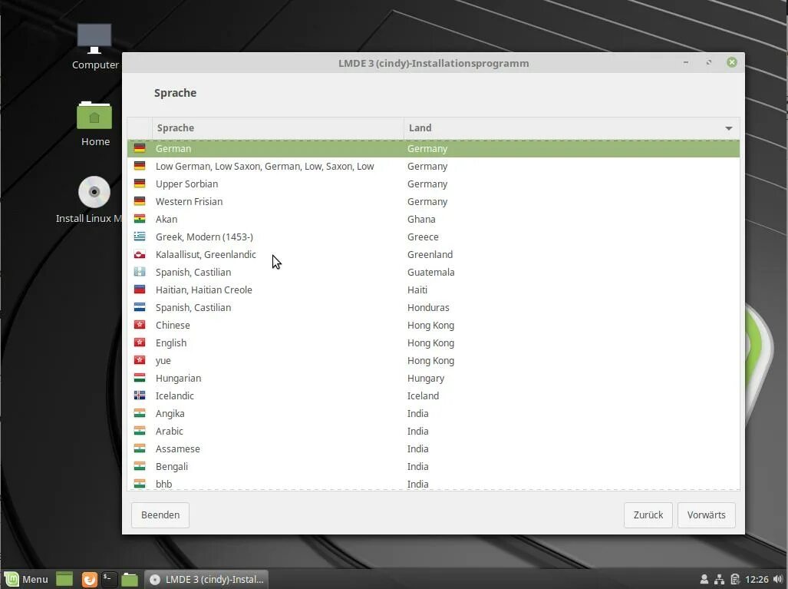Open the file manager from the panel

(130, 579)
